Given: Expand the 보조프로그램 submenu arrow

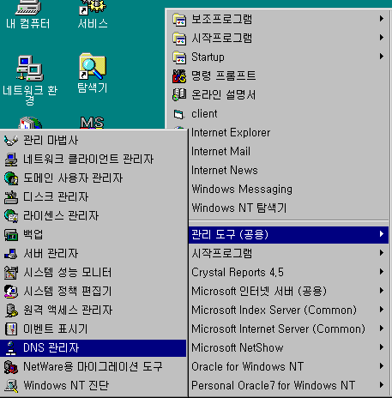Looking at the screenshot, I should (x=382, y=19).
